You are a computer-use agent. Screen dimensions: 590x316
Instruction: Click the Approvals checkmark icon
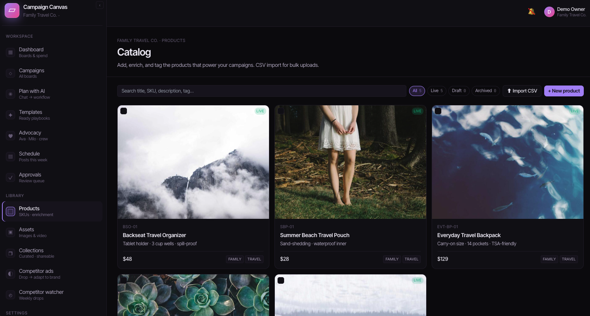pyautogui.click(x=10, y=178)
